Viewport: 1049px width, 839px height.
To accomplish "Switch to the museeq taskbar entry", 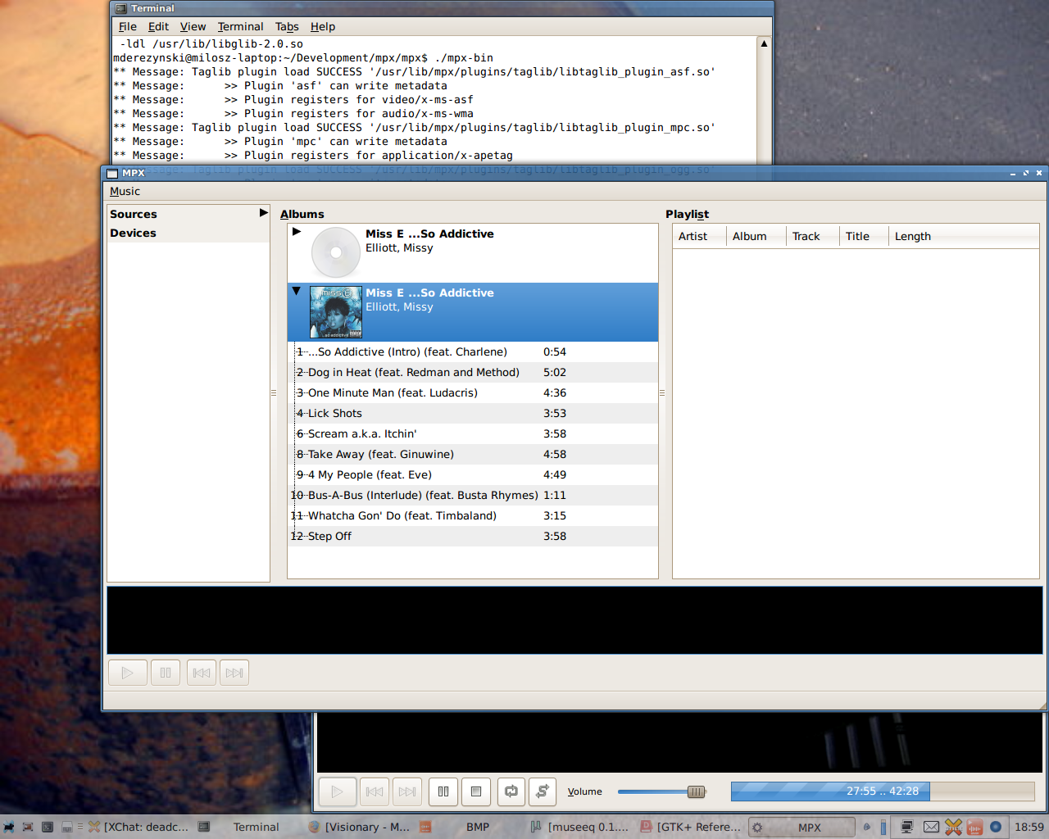I will [579, 827].
